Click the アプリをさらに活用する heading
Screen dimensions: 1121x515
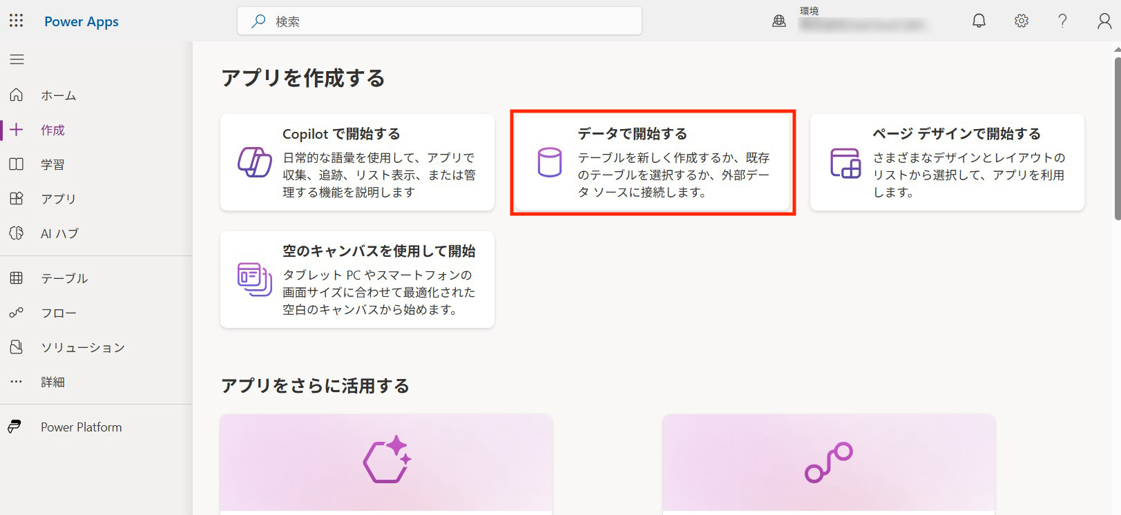(x=315, y=385)
